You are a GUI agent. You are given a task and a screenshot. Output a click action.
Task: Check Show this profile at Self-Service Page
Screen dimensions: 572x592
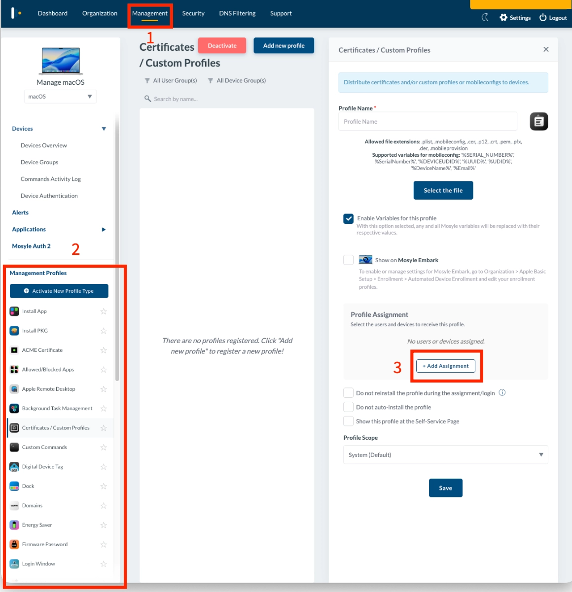pos(348,421)
